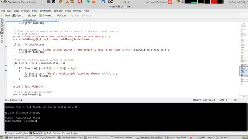
Task: Switch to CUDA_C_Program... taskbar window
Action: pos(44,137)
